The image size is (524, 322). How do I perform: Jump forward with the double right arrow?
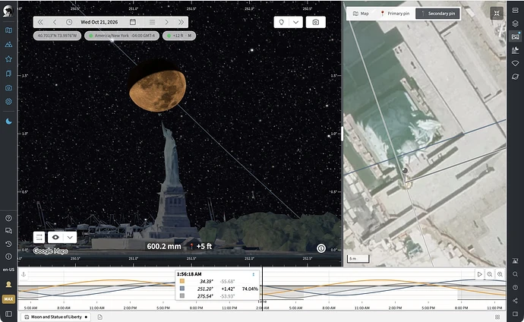182,22
